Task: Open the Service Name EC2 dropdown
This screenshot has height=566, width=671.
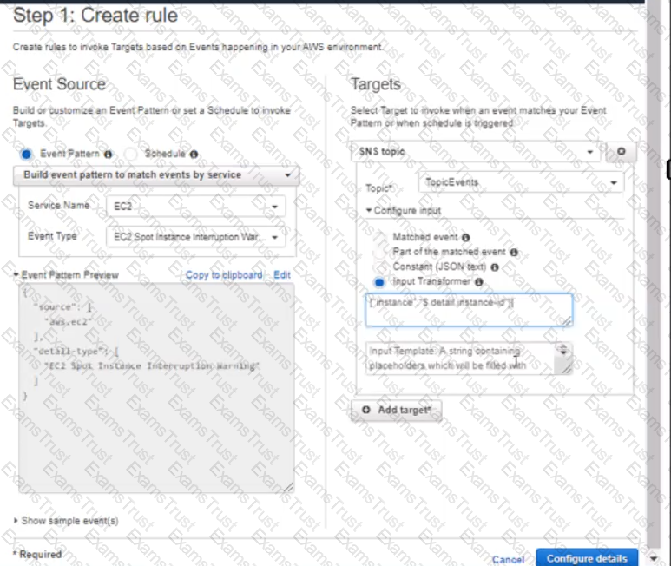Action: tap(196, 207)
